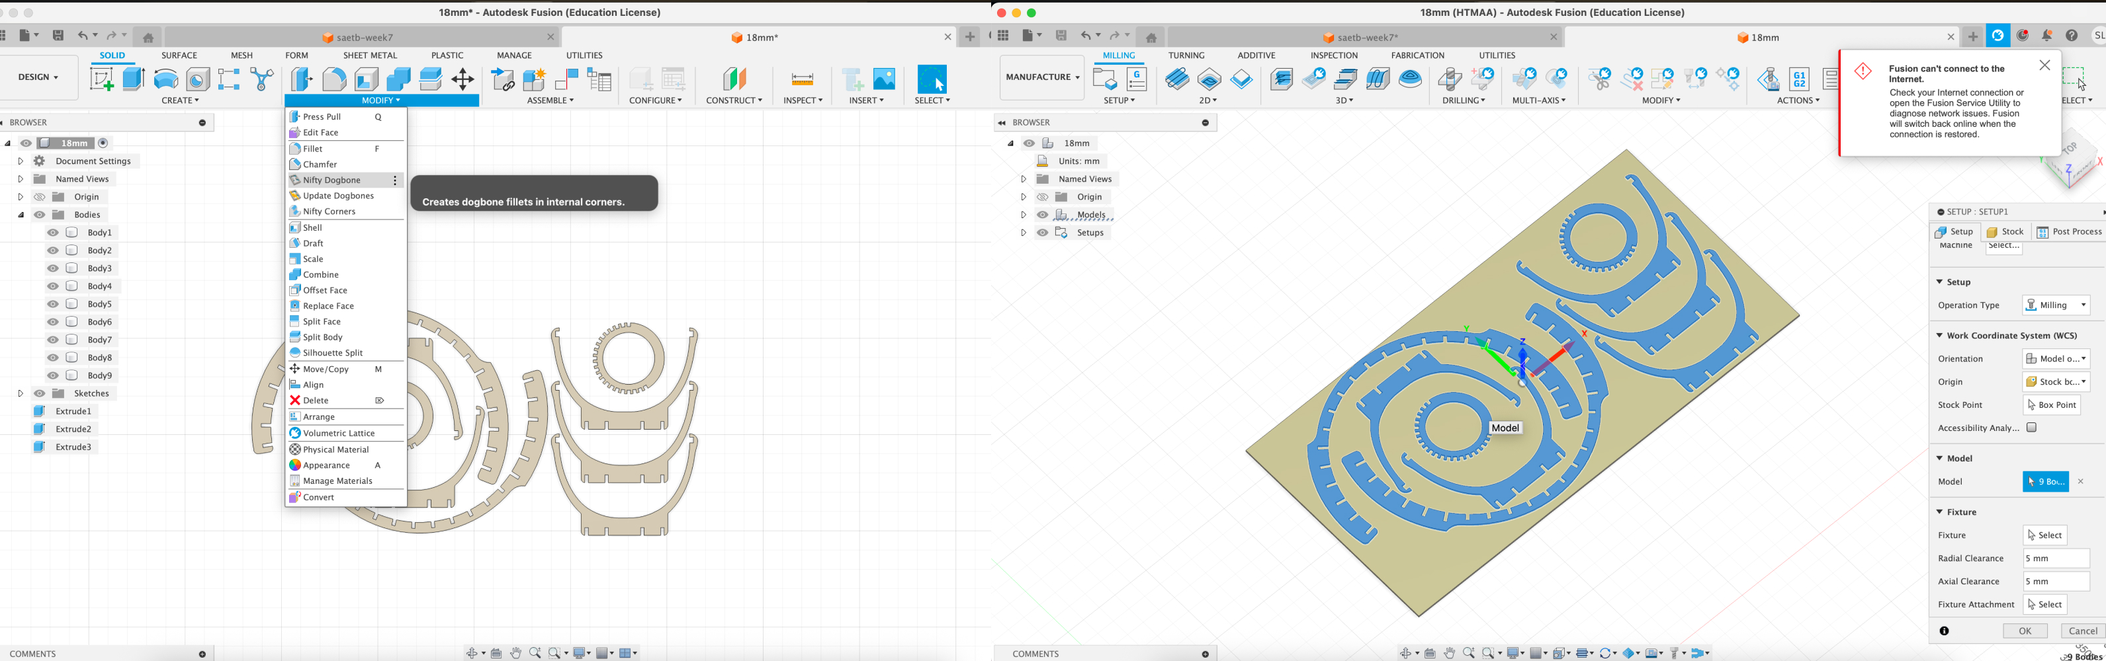The image size is (2106, 661).
Task: Open the Insert Image icon
Action: pyautogui.click(x=884, y=79)
